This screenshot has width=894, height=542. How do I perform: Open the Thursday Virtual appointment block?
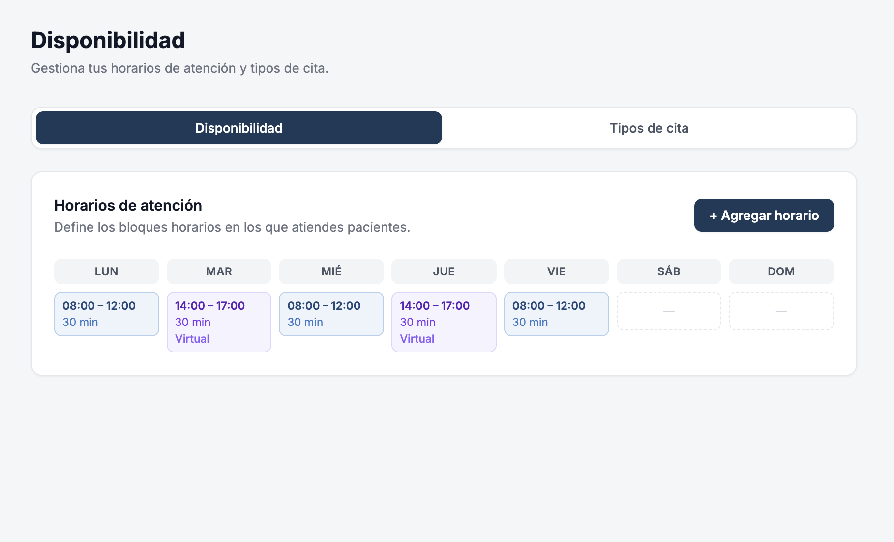click(444, 322)
